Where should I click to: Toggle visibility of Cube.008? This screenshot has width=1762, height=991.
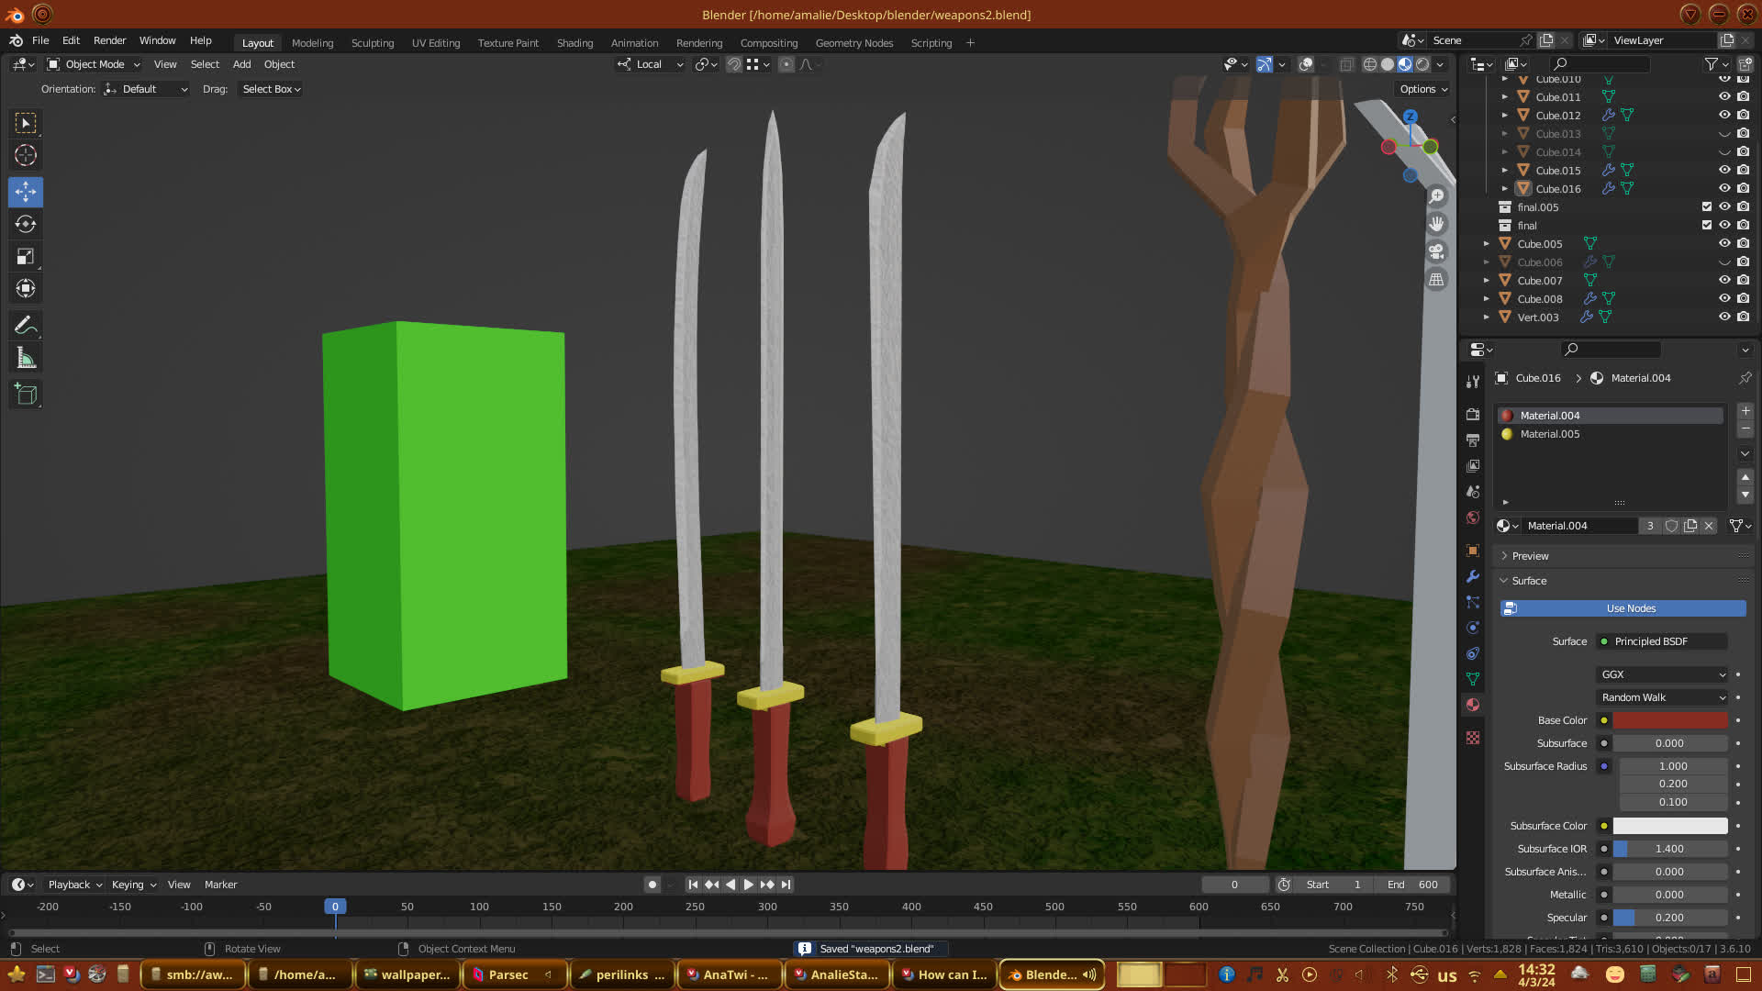point(1724,298)
